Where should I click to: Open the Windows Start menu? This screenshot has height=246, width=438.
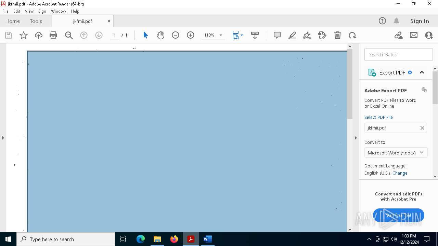click(8, 239)
